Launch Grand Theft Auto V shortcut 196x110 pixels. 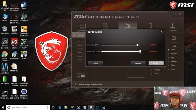click(24, 43)
